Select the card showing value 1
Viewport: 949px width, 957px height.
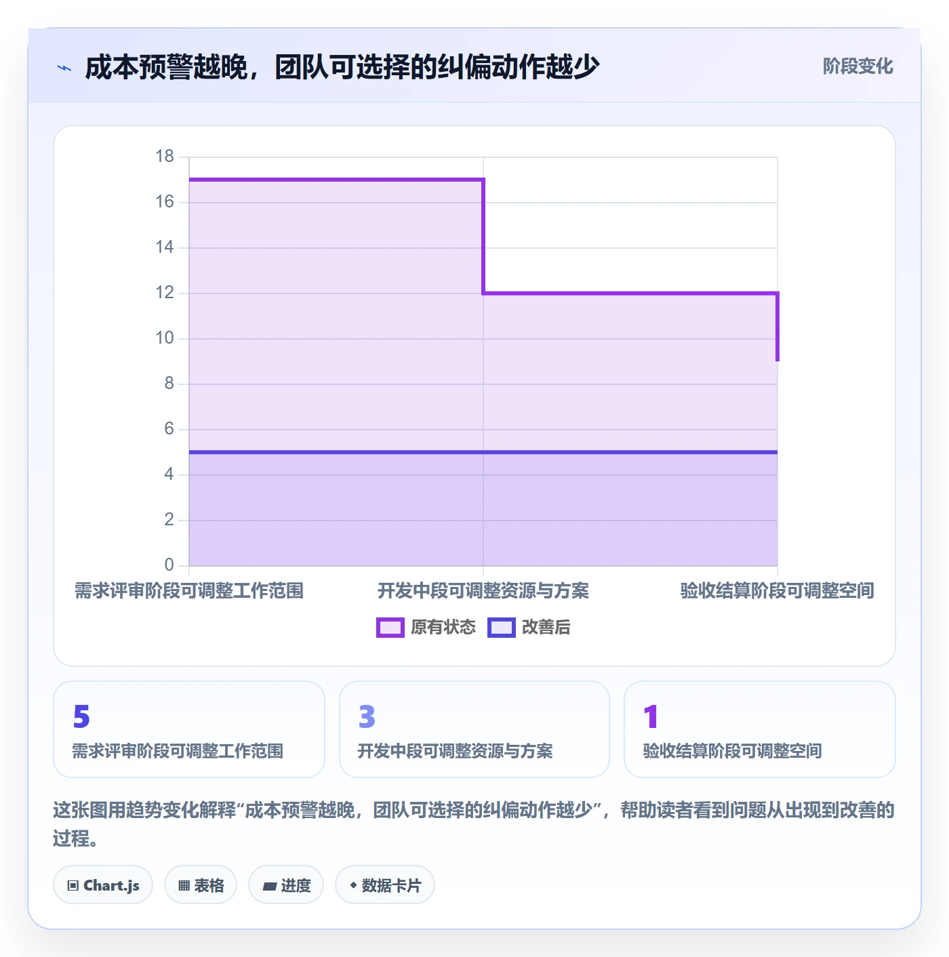coord(760,729)
